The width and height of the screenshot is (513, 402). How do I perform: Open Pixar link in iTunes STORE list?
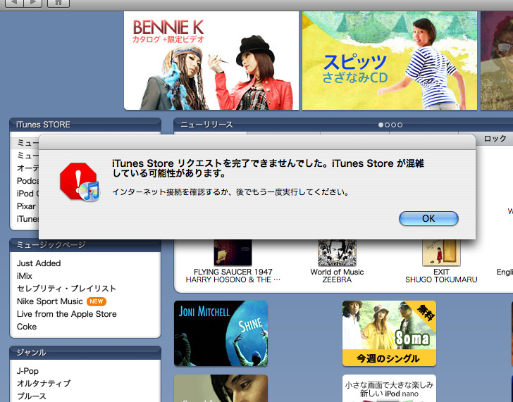[26, 206]
